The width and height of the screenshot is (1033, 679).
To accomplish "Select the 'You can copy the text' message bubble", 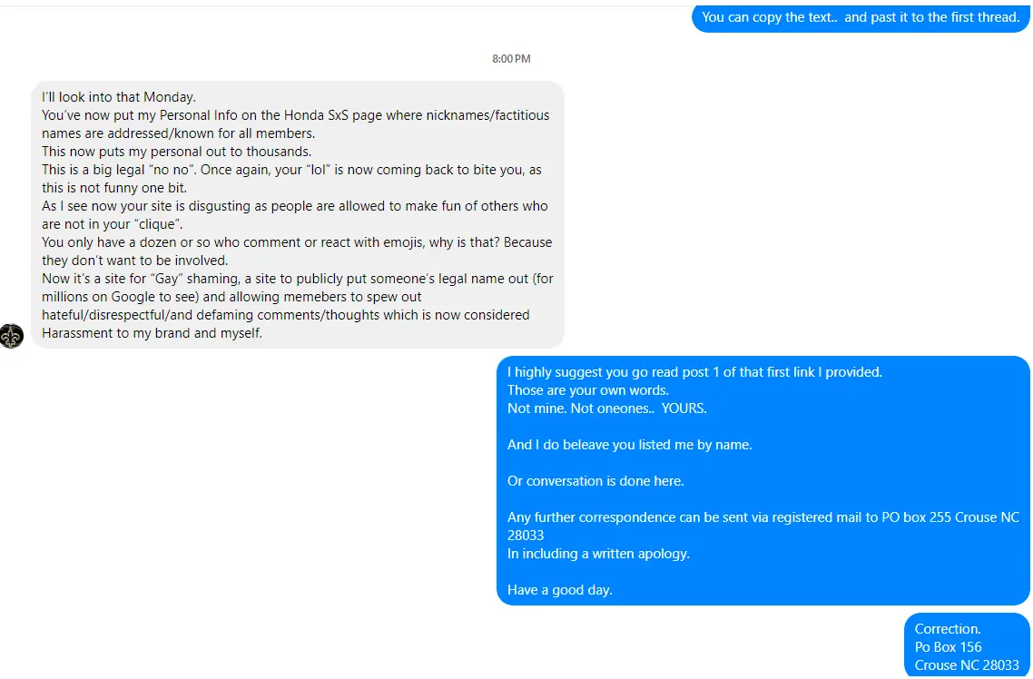I will coord(861,18).
